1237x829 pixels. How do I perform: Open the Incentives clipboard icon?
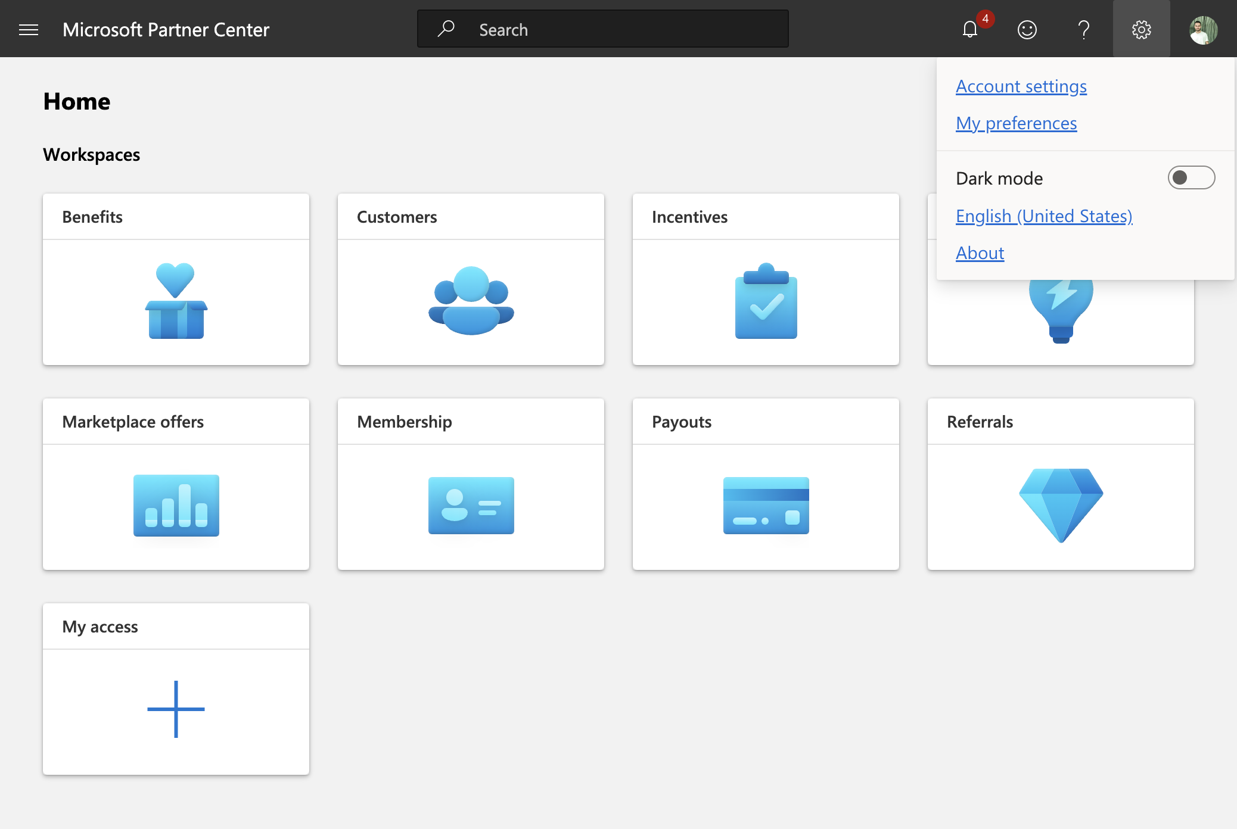766,301
